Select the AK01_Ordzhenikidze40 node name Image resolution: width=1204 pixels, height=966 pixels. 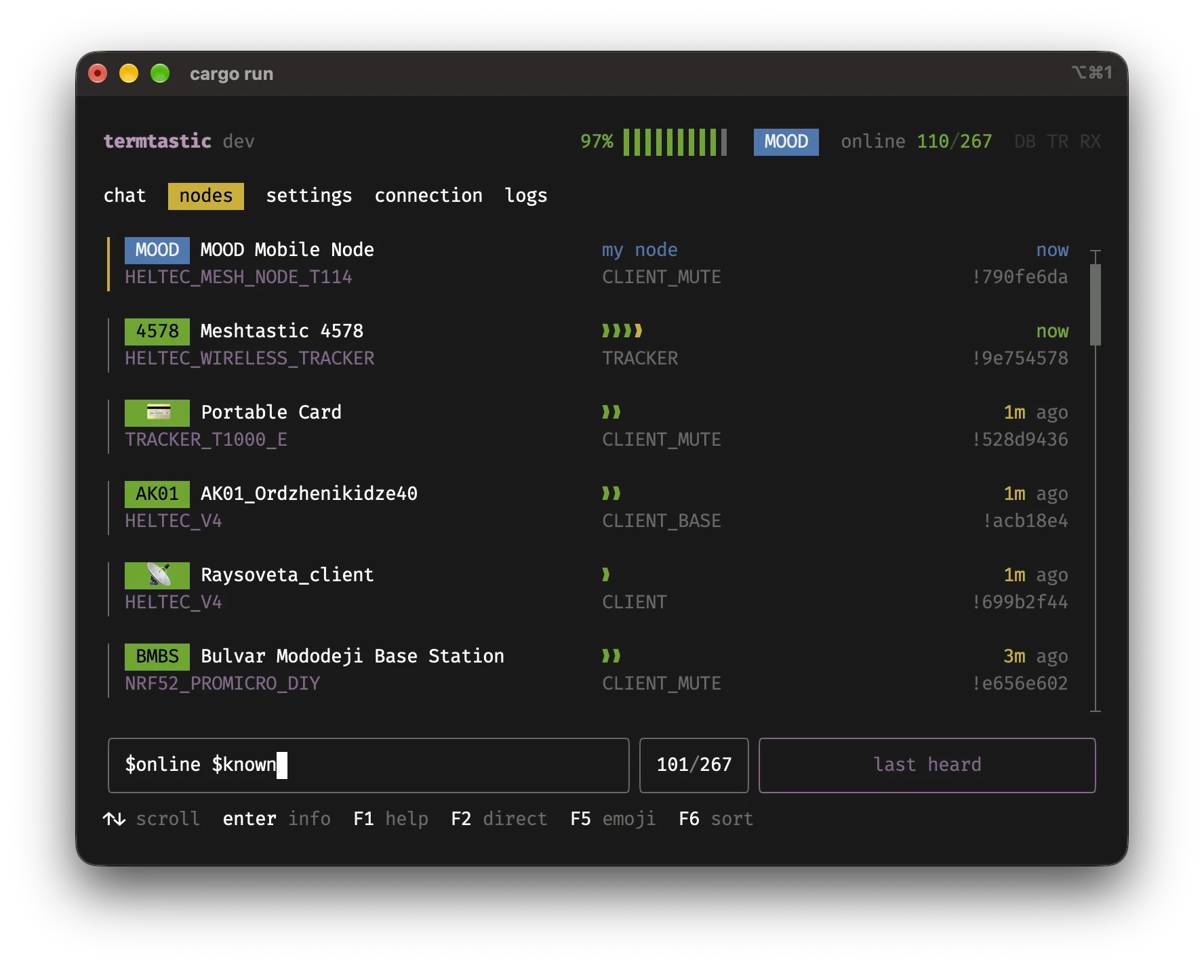point(309,494)
